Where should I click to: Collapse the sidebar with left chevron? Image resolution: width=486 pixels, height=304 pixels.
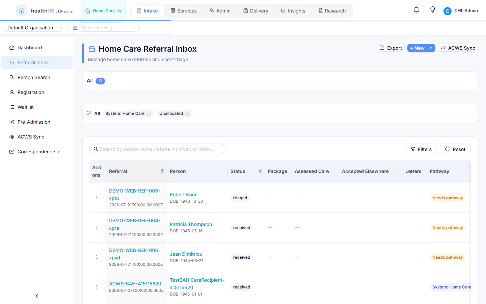(37, 296)
